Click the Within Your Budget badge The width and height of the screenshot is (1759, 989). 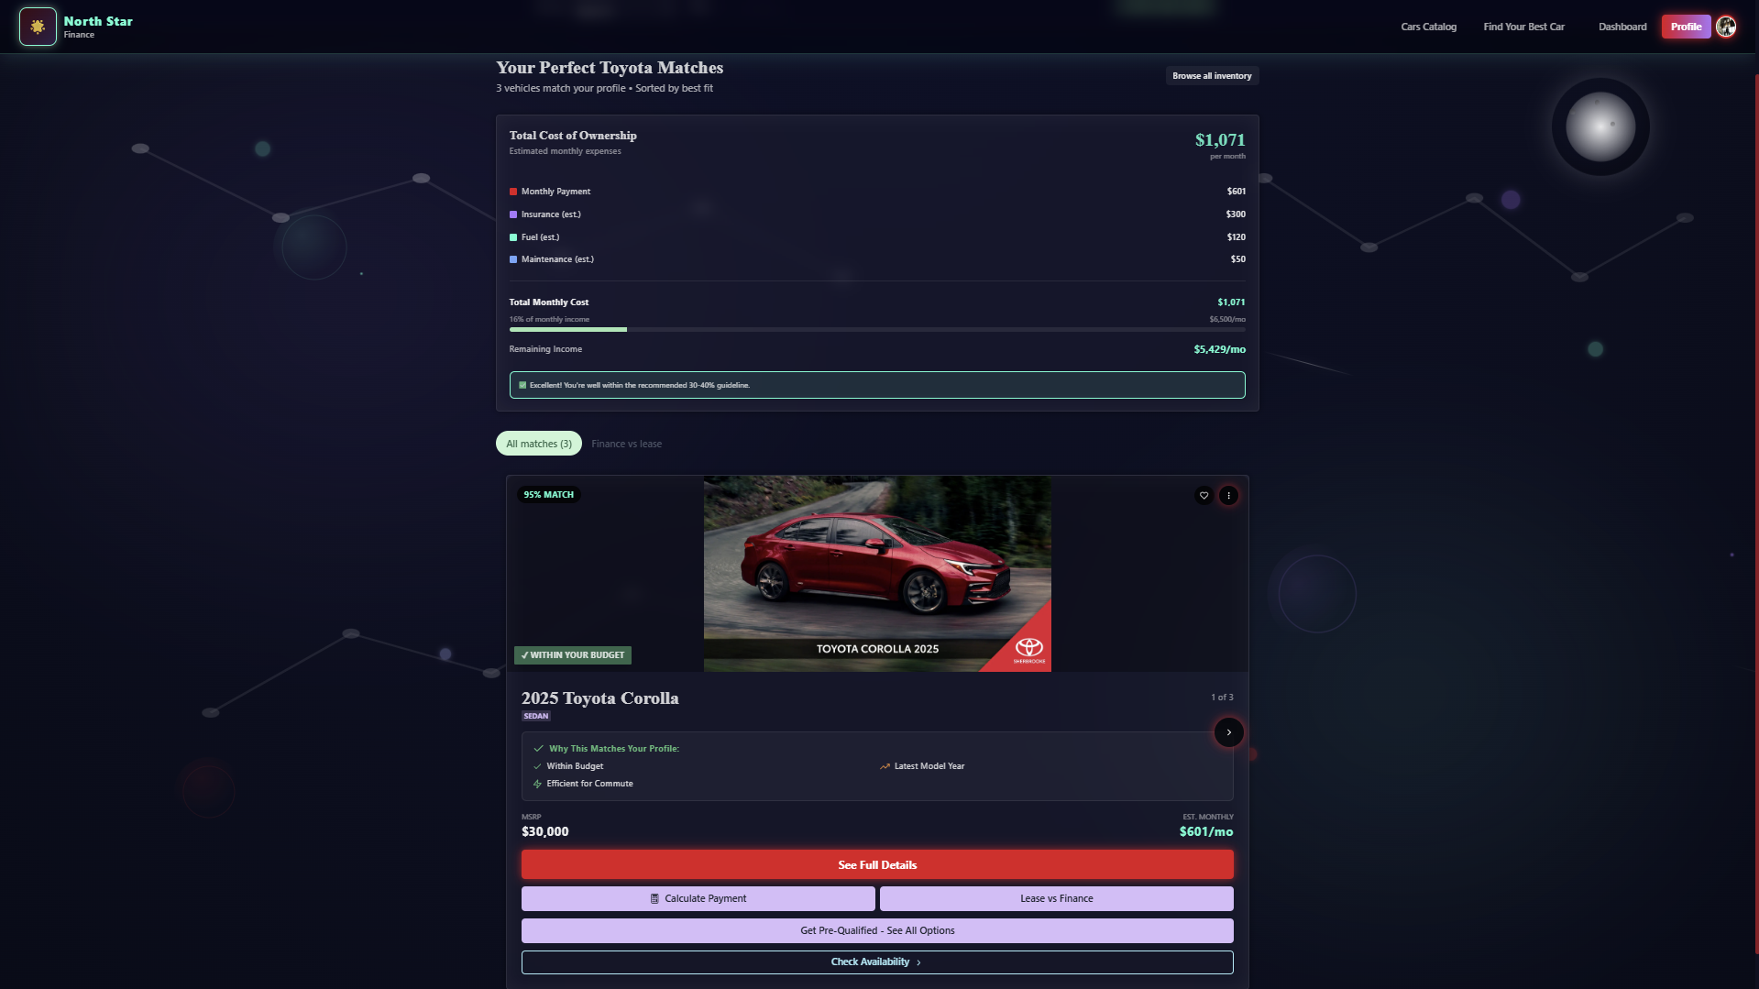pos(573,655)
